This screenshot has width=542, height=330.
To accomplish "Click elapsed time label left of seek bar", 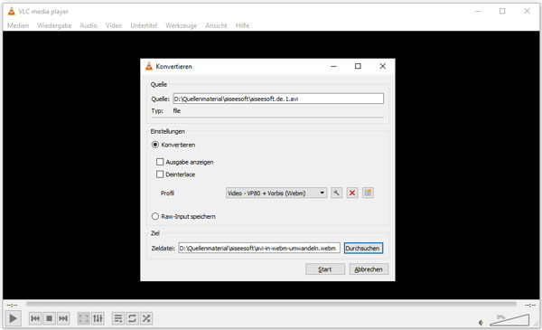I will click(12, 305).
